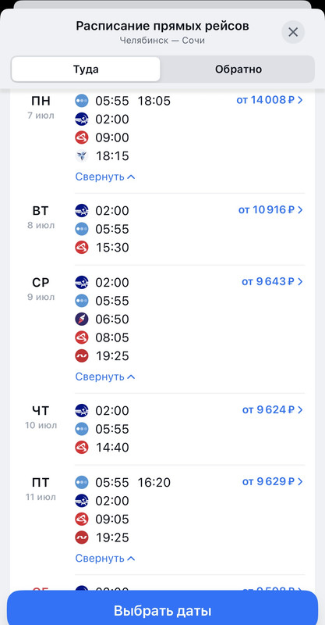
Task: Tap purple airline icon beside Wednesday 06:50
Action: click(82, 320)
